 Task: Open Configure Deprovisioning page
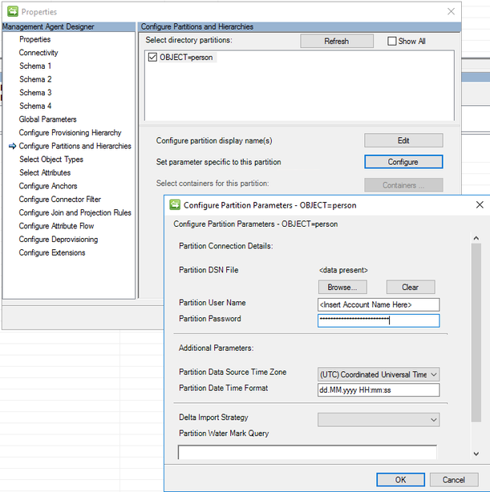59,239
